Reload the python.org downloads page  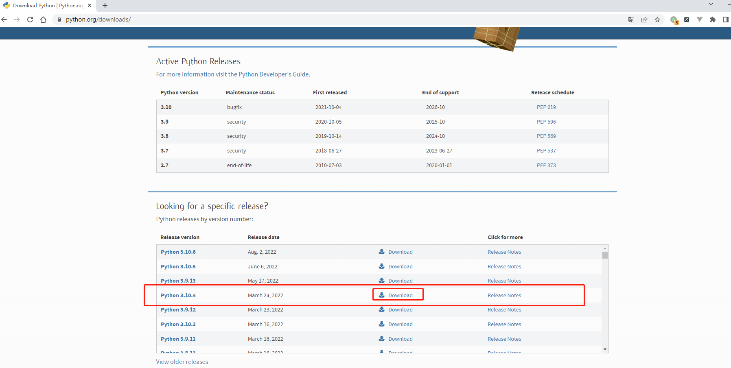coord(30,20)
